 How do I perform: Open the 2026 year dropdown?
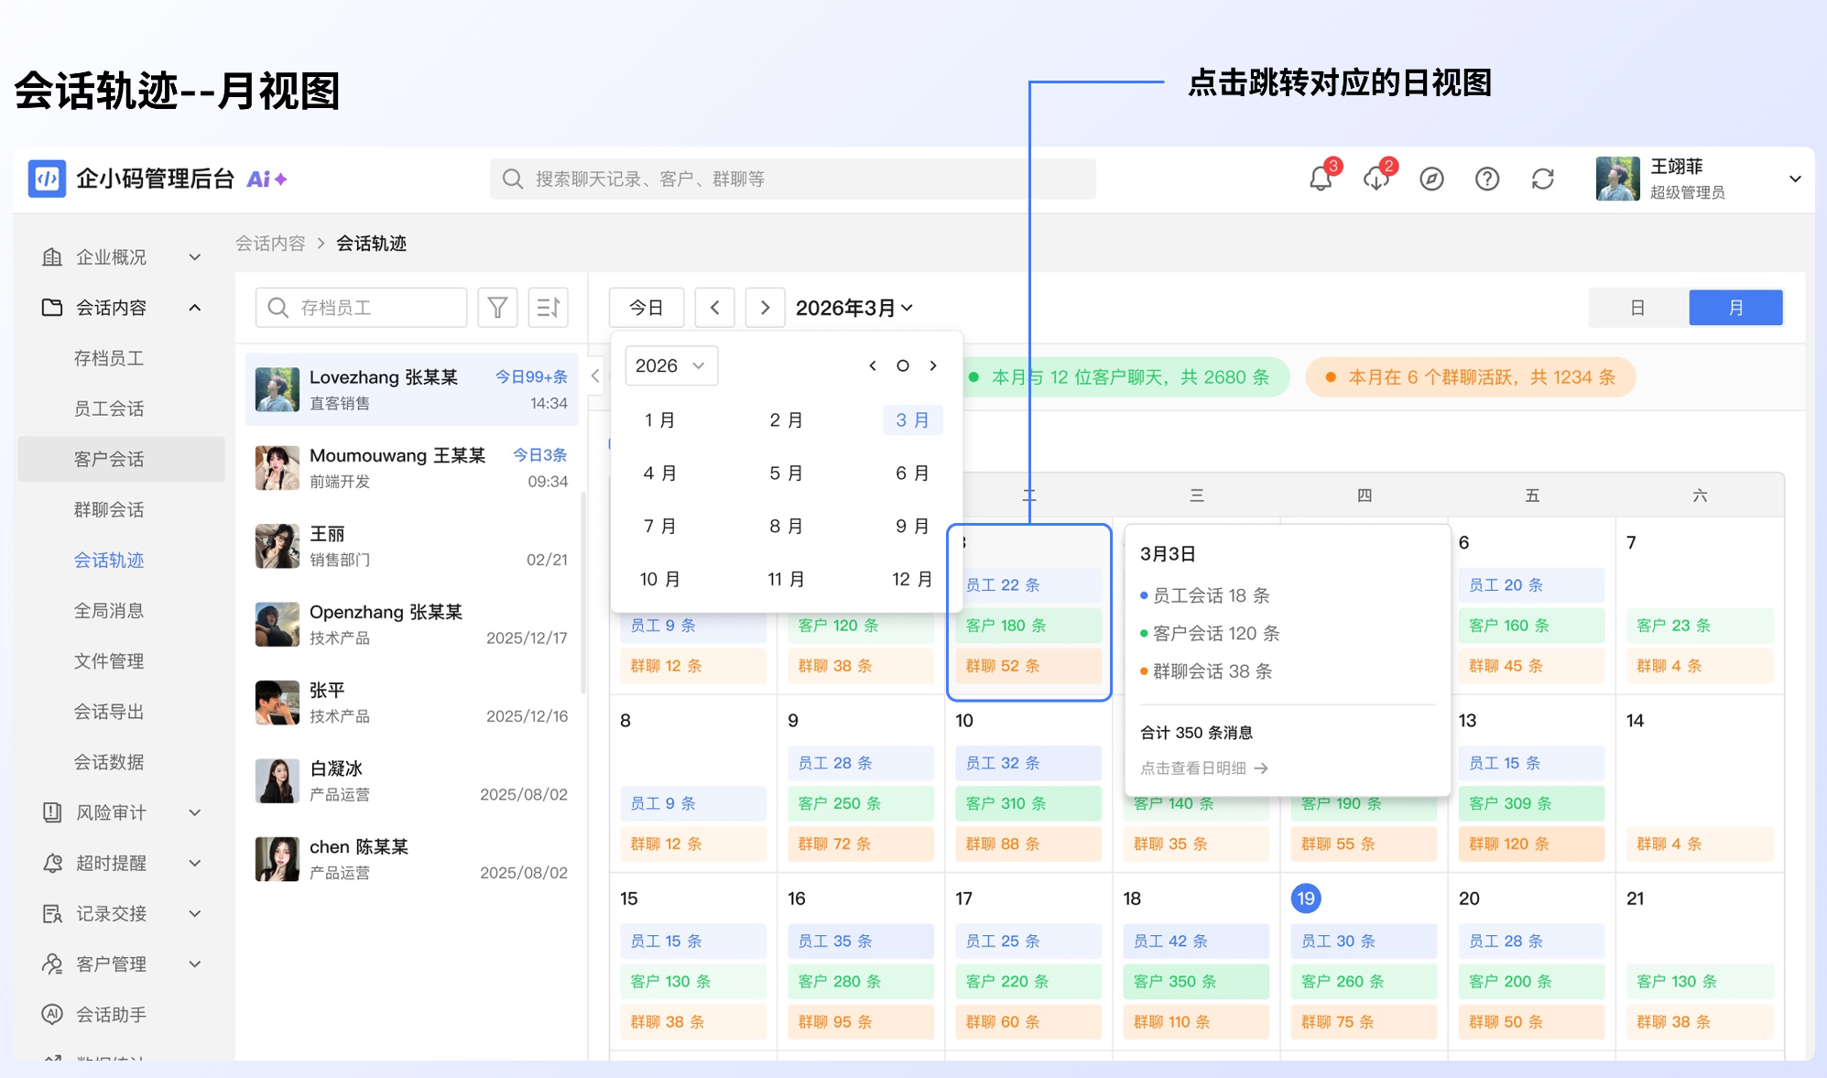coord(671,365)
